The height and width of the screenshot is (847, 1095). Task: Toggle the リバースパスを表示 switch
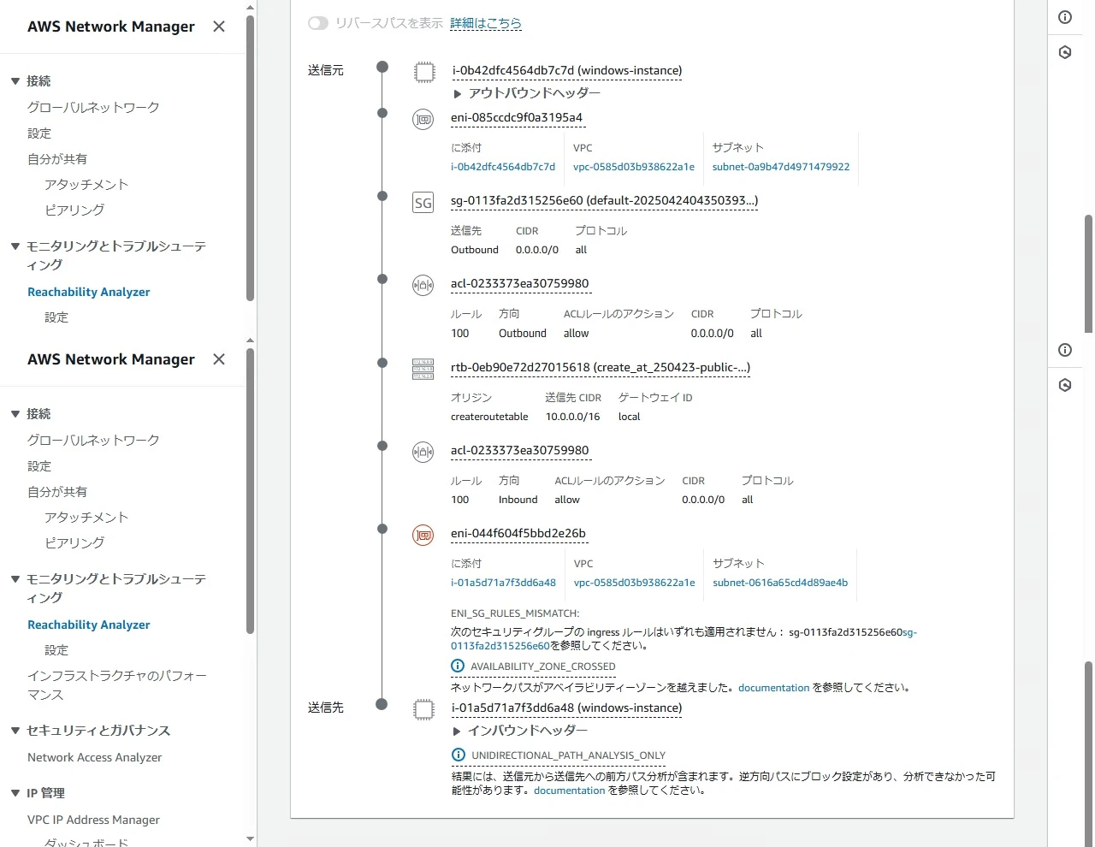(318, 23)
